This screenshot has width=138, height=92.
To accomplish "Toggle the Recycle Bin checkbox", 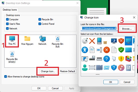I will pos(40,19).
